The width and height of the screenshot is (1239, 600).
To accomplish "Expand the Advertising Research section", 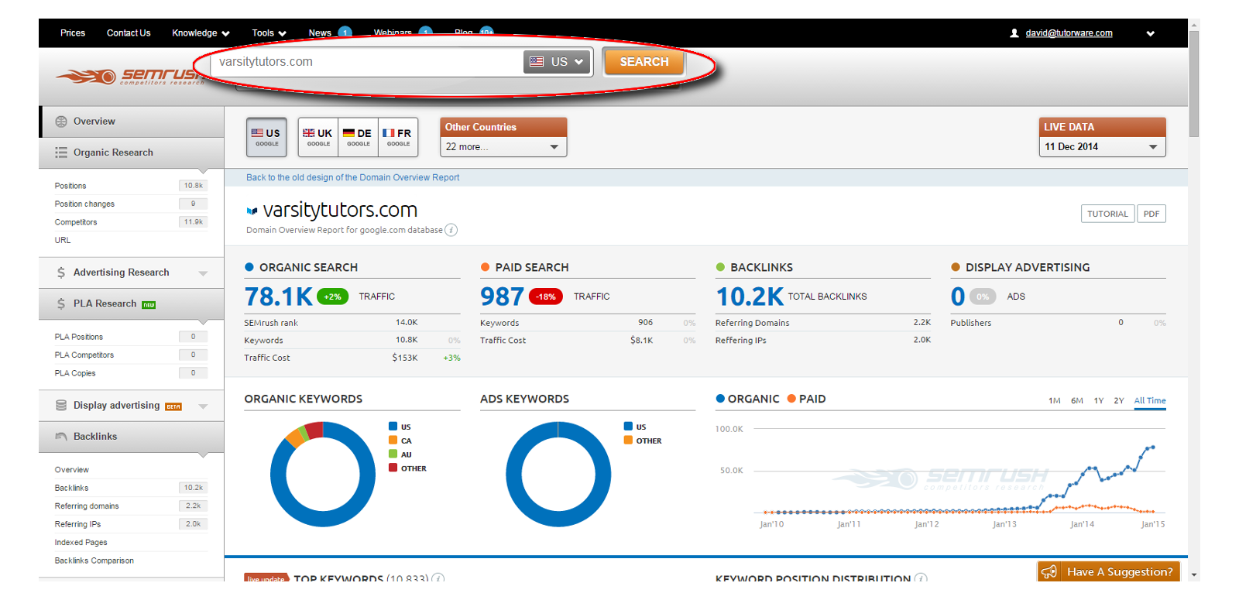I will [203, 273].
